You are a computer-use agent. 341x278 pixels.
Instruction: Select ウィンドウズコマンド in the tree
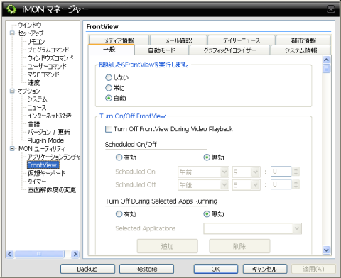click(x=50, y=58)
